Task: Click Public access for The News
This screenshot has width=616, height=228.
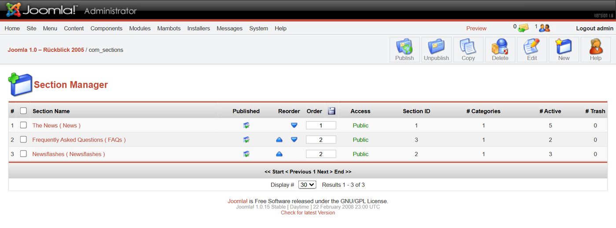Action: 360,125
